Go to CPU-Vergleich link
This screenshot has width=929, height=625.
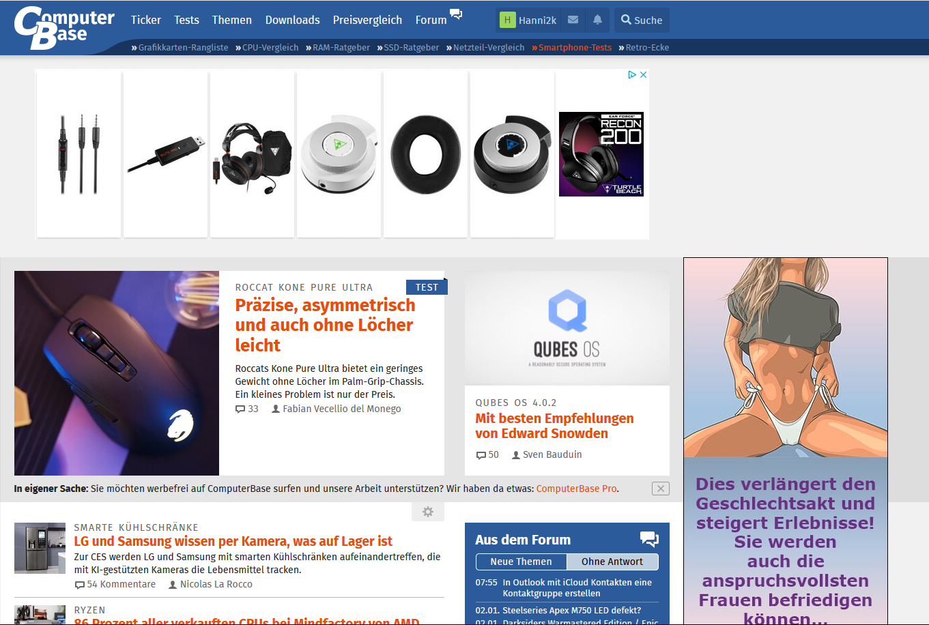point(267,48)
